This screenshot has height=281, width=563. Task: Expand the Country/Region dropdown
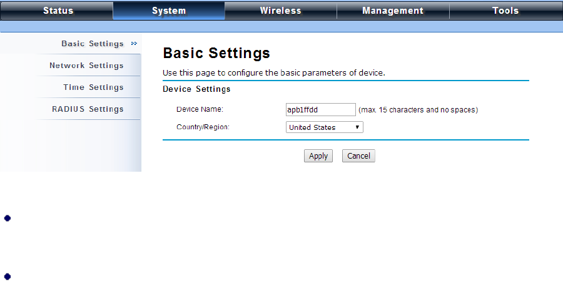324,127
